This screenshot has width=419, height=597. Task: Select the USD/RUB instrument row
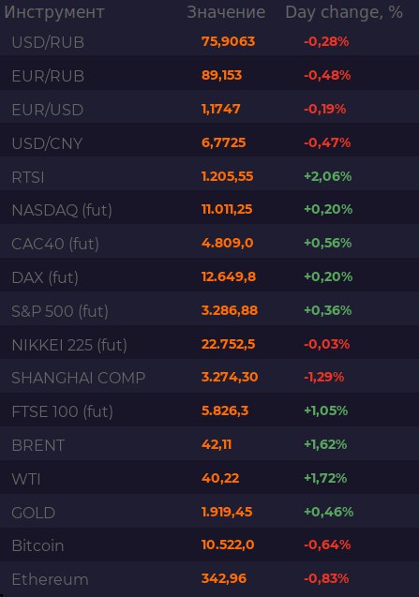tap(210, 41)
